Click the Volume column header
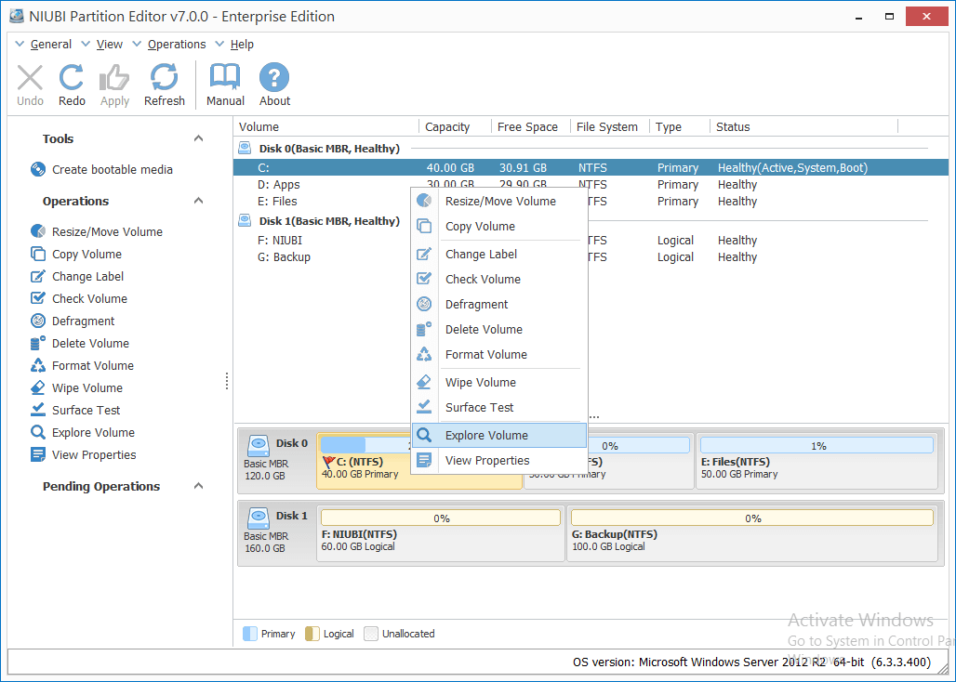The height and width of the screenshot is (682, 956). (326, 126)
